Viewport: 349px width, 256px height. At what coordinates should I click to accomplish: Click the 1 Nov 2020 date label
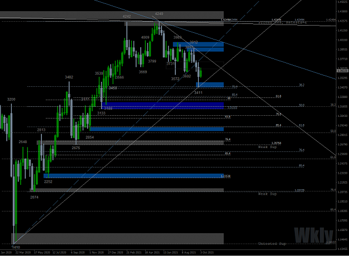click(x=97, y=253)
